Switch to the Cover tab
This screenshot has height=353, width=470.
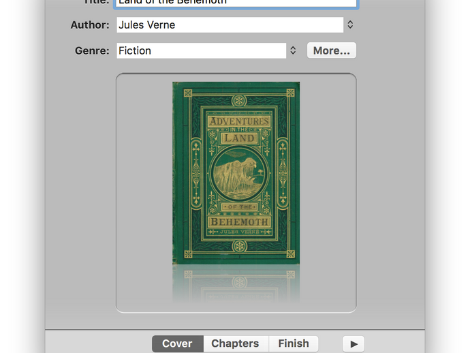point(178,343)
